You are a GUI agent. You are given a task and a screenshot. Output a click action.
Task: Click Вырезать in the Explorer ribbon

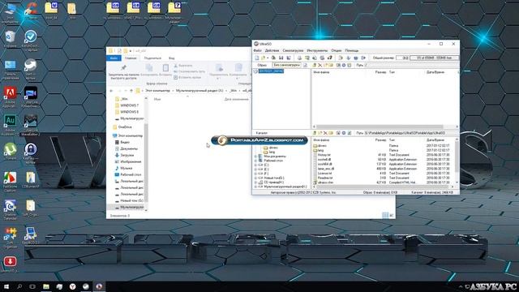182,66
